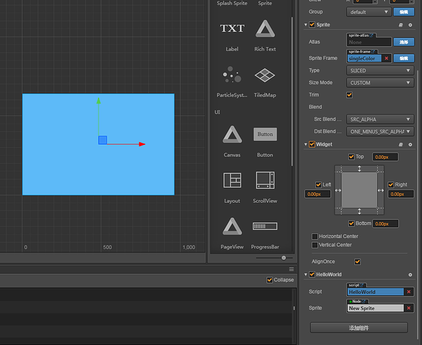Adjust the node library zoom slider
Screen dimensions: 422x345
click(x=283, y=257)
